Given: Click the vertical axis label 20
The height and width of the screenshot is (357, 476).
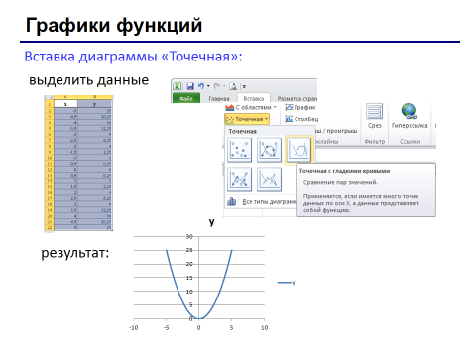Looking at the screenshot, I should (x=189, y=264).
